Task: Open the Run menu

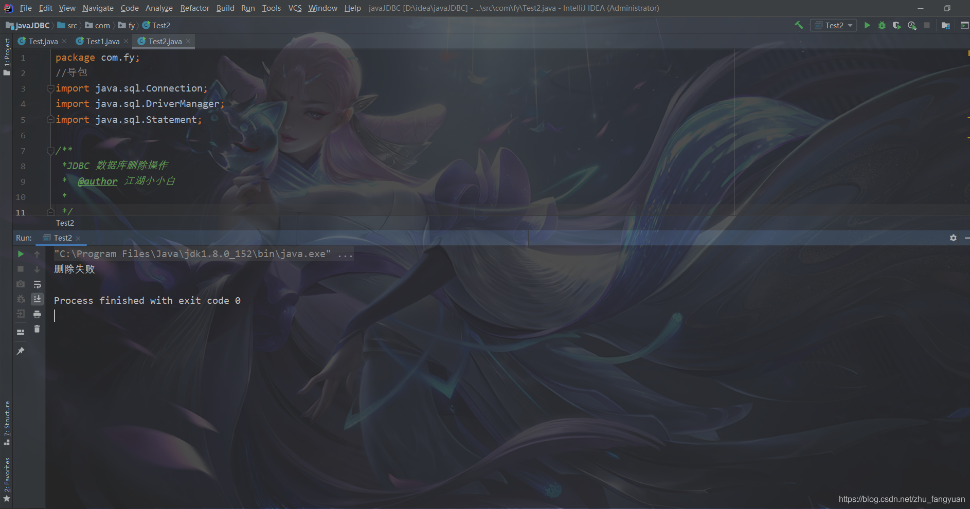Action: [248, 8]
